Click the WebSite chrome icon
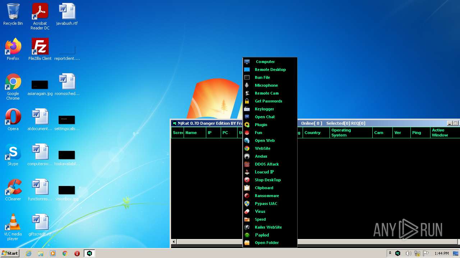Viewport: 460px width, 258px height. [x=247, y=148]
